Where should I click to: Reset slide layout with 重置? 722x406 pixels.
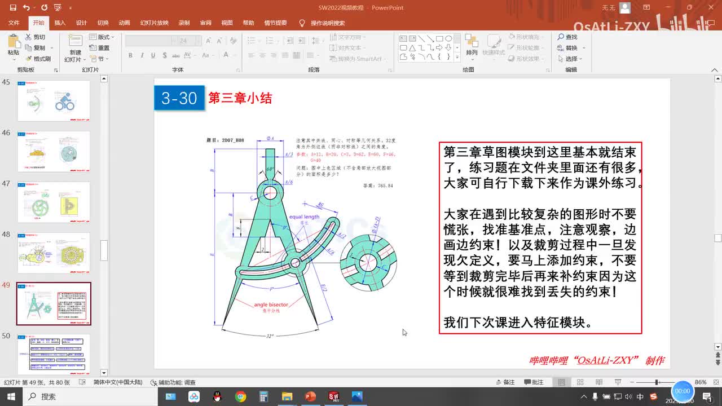click(99, 48)
